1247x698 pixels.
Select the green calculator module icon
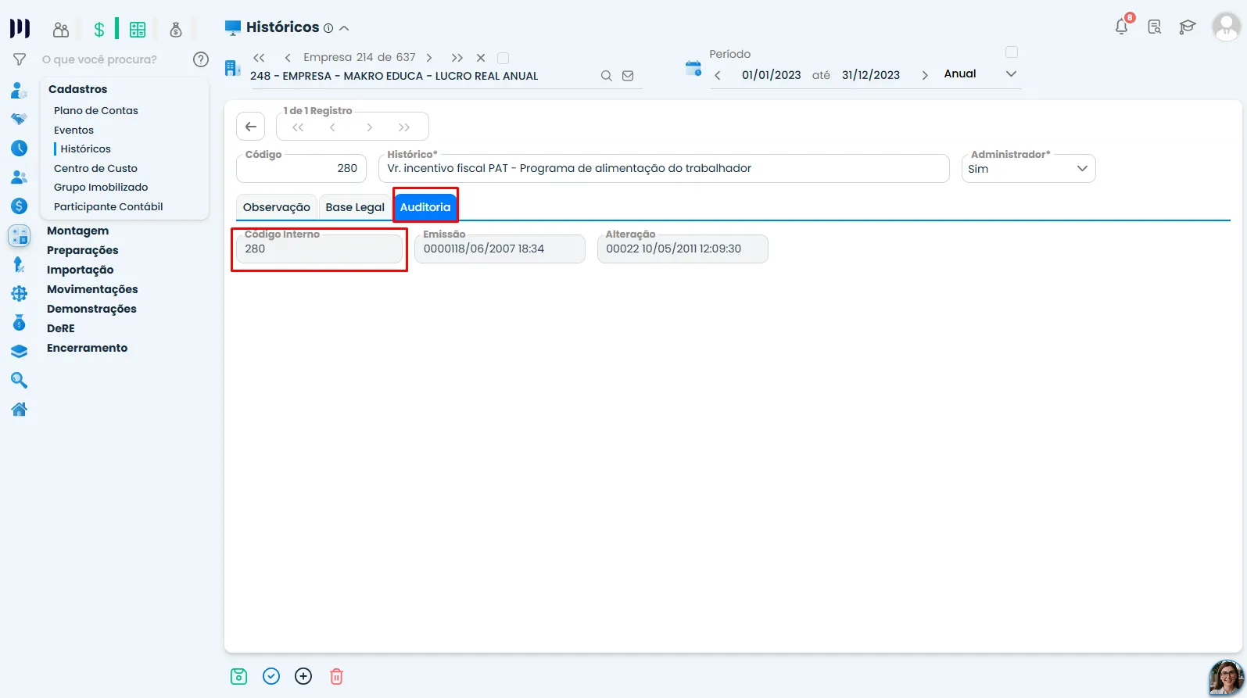point(138,30)
